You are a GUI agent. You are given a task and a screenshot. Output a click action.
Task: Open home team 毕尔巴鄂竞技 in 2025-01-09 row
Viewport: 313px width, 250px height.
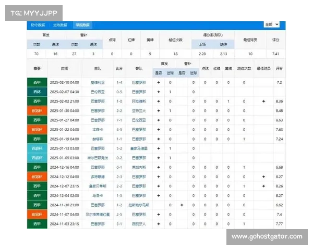(98, 158)
